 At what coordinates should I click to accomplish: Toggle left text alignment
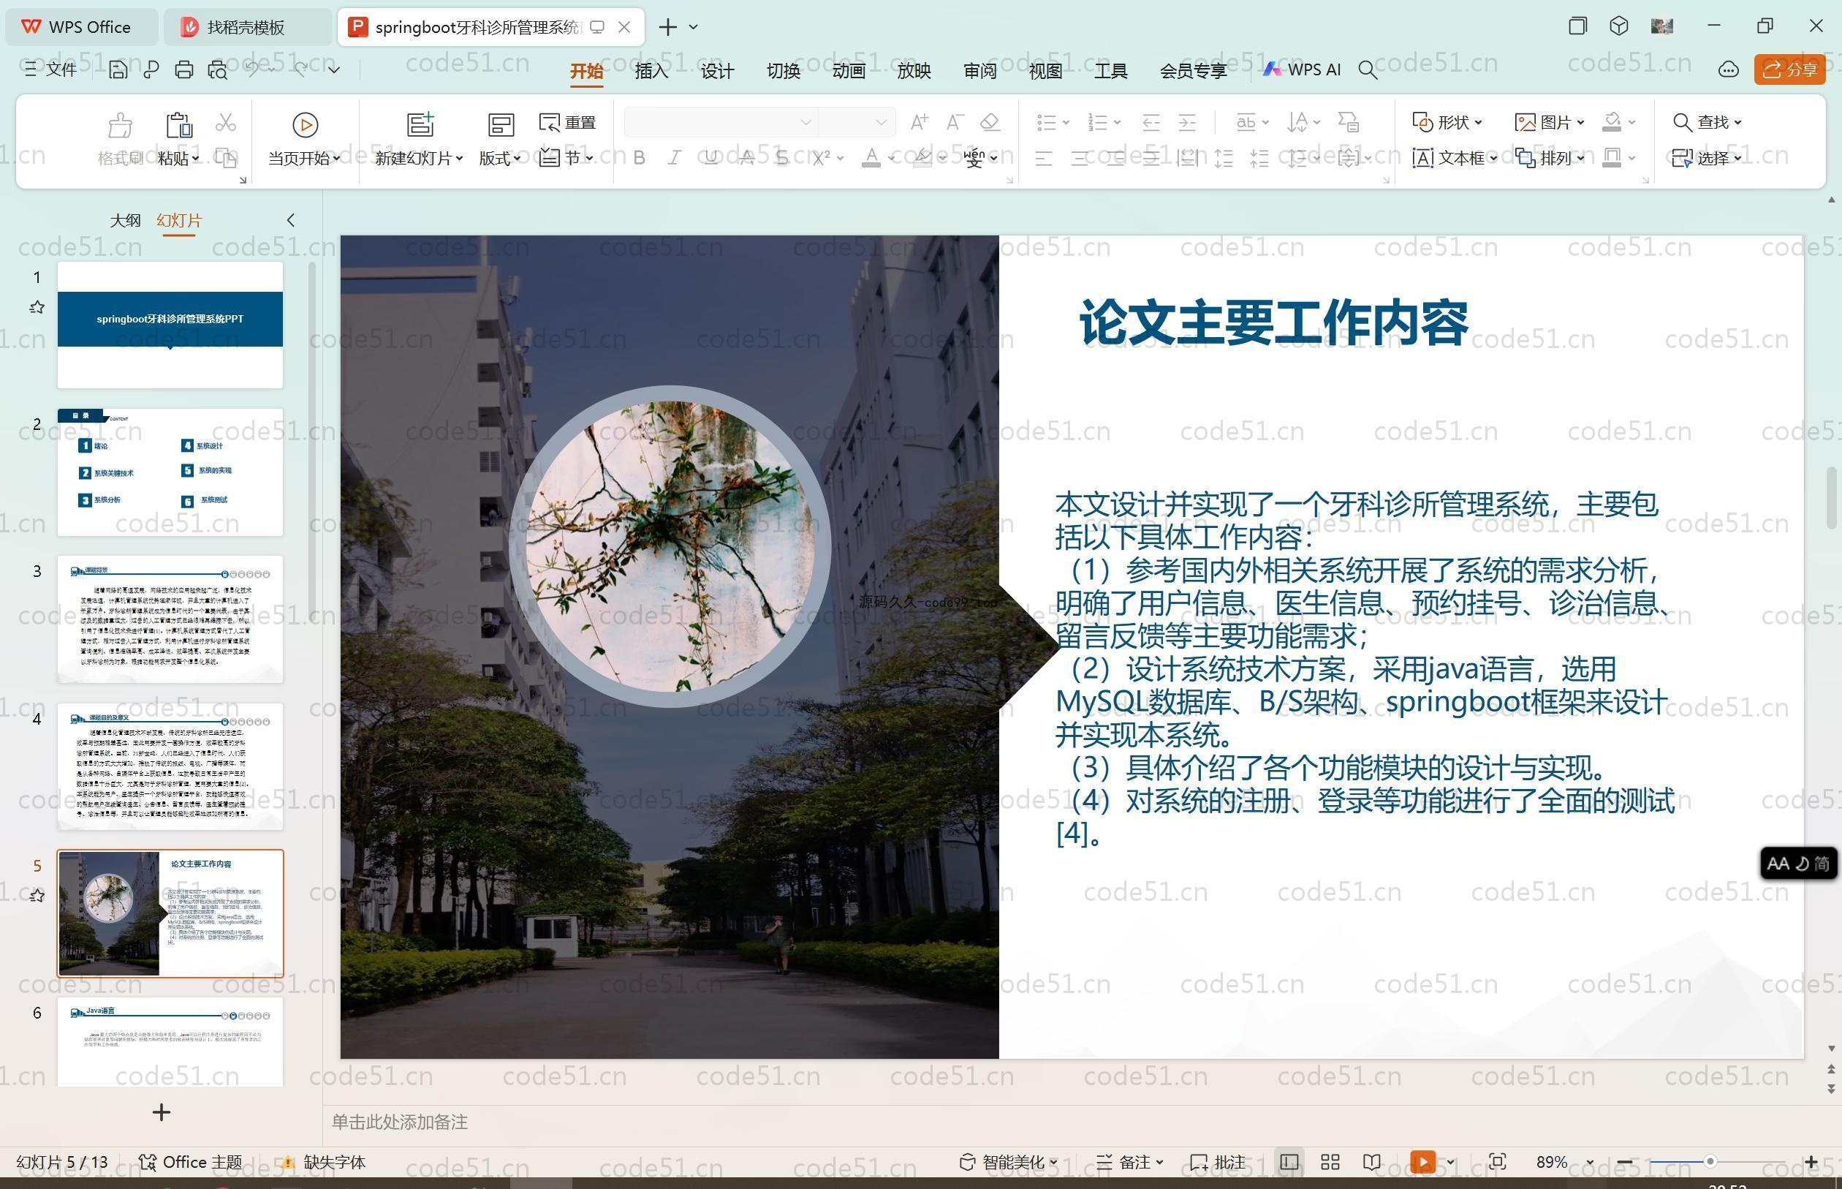point(1043,159)
